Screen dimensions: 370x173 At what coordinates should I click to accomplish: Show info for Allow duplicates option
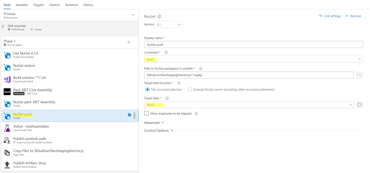(x=196, y=113)
